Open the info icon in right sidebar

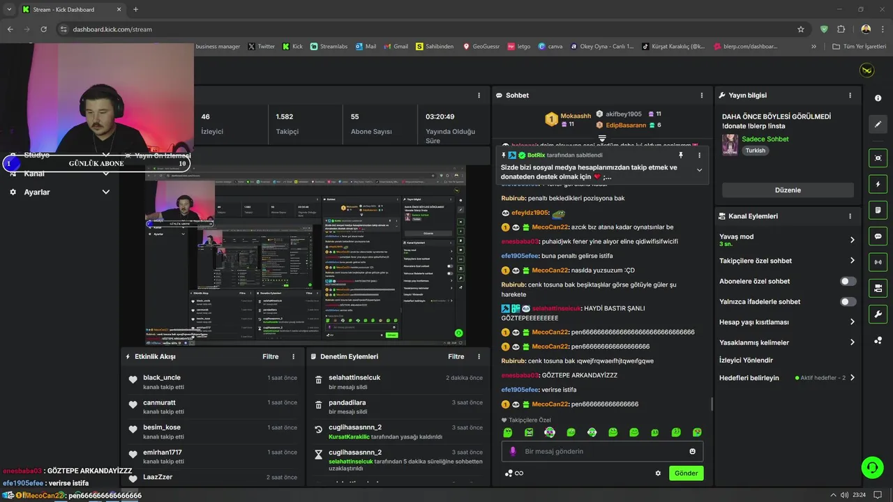point(878,98)
